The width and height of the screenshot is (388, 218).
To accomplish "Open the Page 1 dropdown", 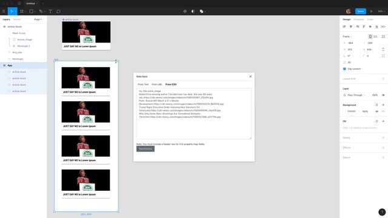I will click(39, 19).
